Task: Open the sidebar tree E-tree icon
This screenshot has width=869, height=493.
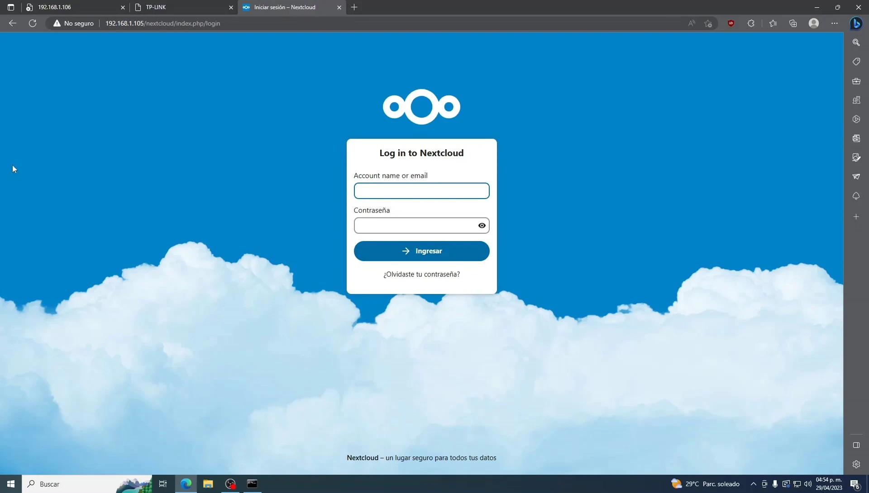Action: [x=856, y=196]
